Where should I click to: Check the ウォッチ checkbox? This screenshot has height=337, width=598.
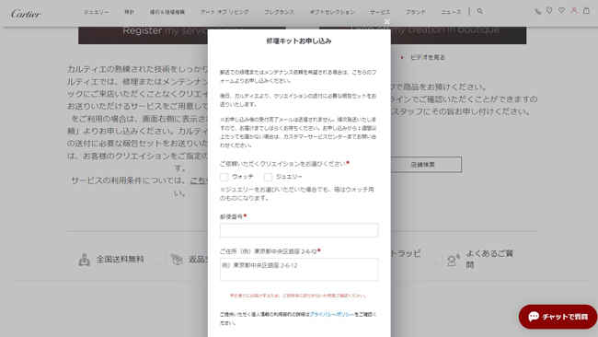click(224, 177)
